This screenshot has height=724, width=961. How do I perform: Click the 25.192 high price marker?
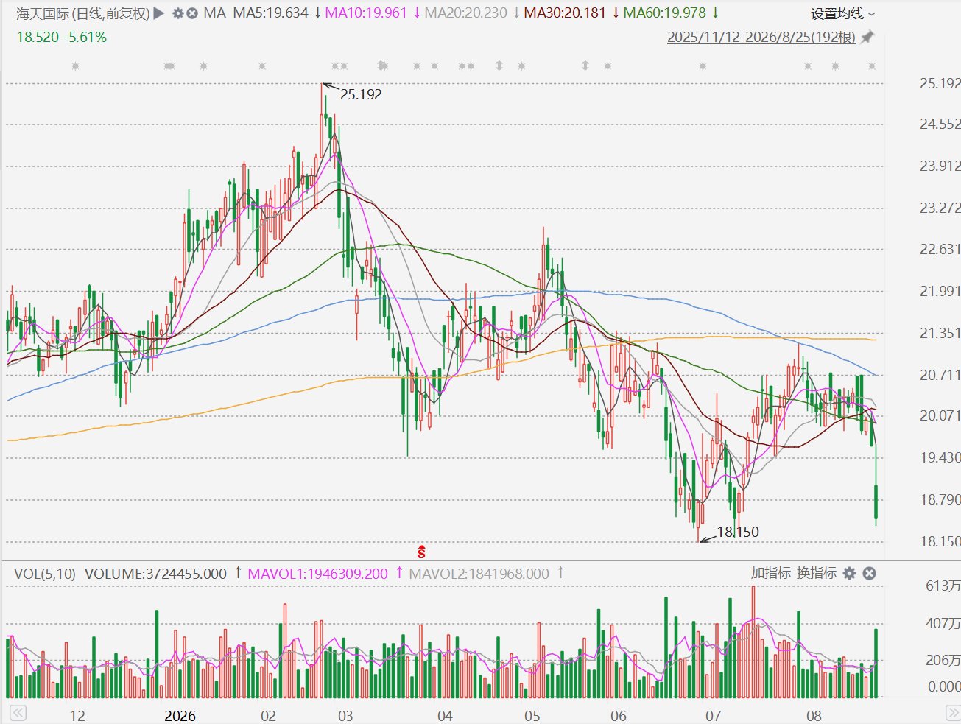point(361,94)
